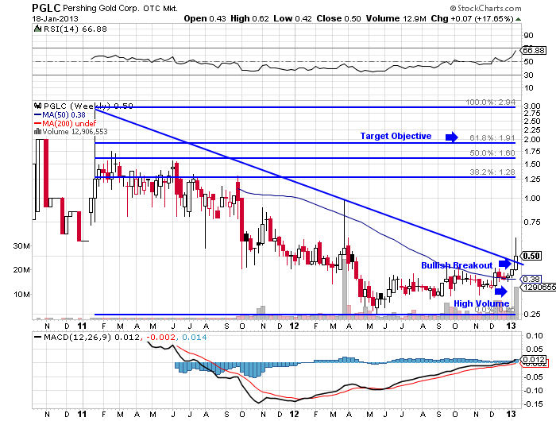Click the Chg +0.07 (+17.65%) value
The height and width of the screenshot is (421, 556).
[x=472, y=18]
